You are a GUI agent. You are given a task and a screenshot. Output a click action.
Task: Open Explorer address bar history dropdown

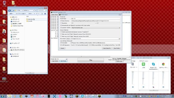pos(33,11)
